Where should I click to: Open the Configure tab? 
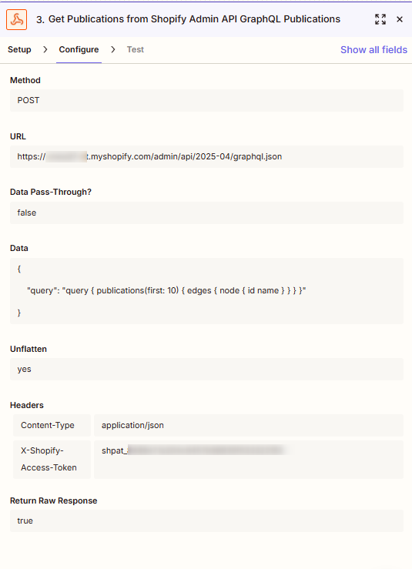(79, 49)
